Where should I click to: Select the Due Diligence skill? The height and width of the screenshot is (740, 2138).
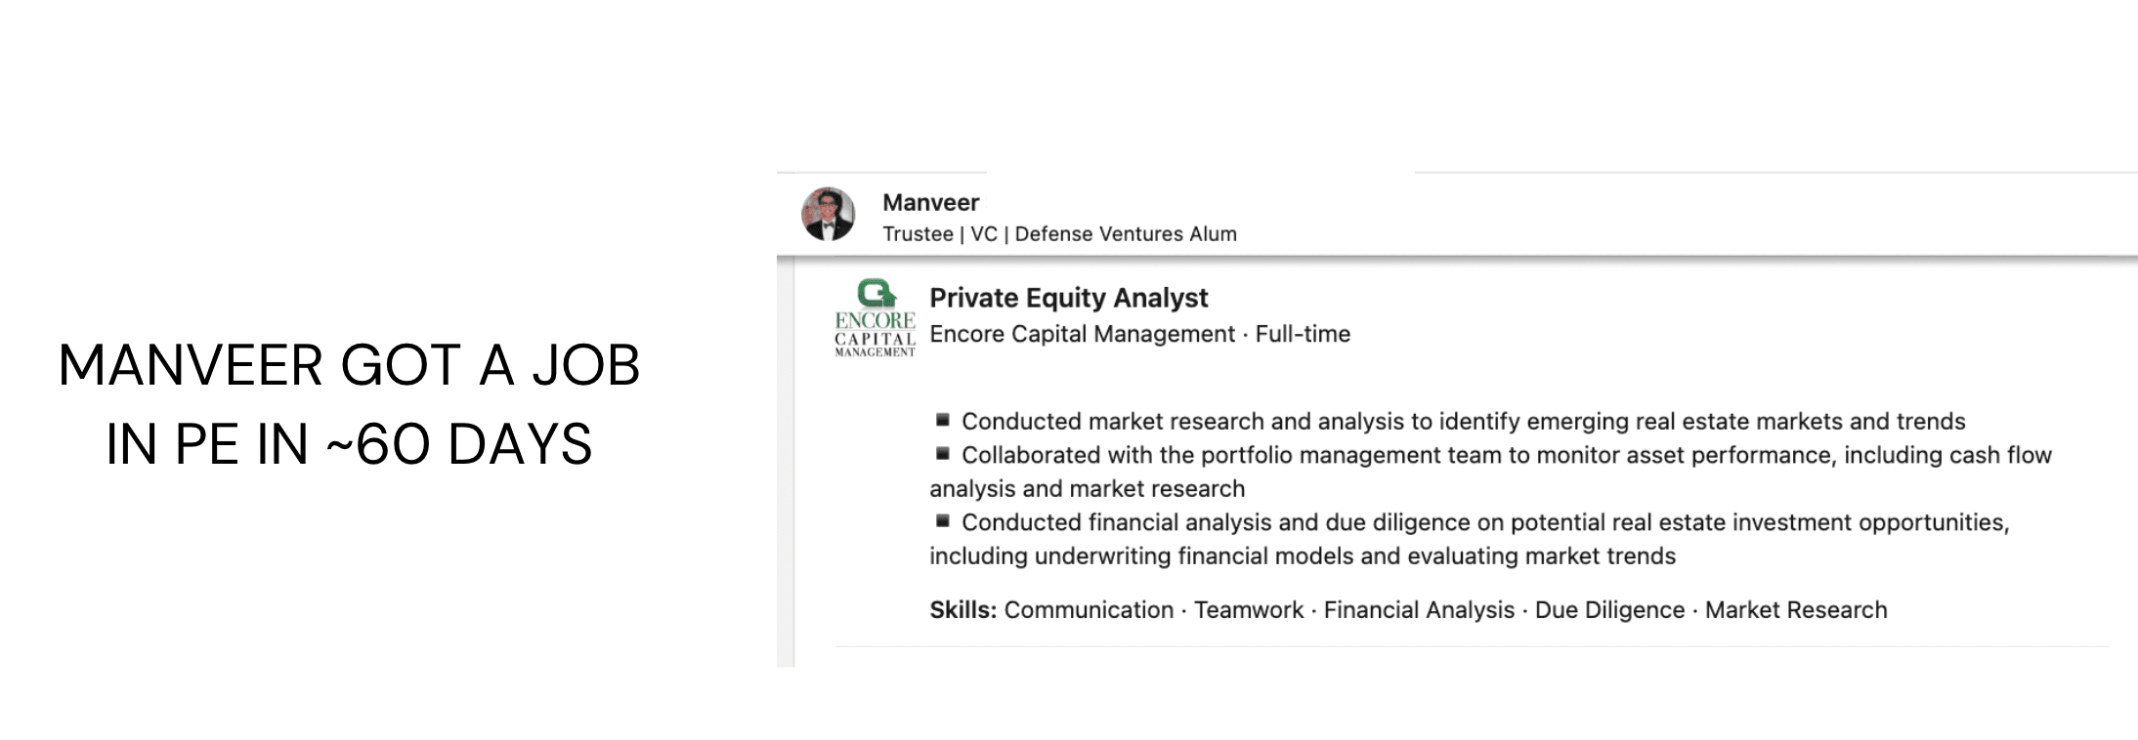pyautogui.click(x=1609, y=610)
